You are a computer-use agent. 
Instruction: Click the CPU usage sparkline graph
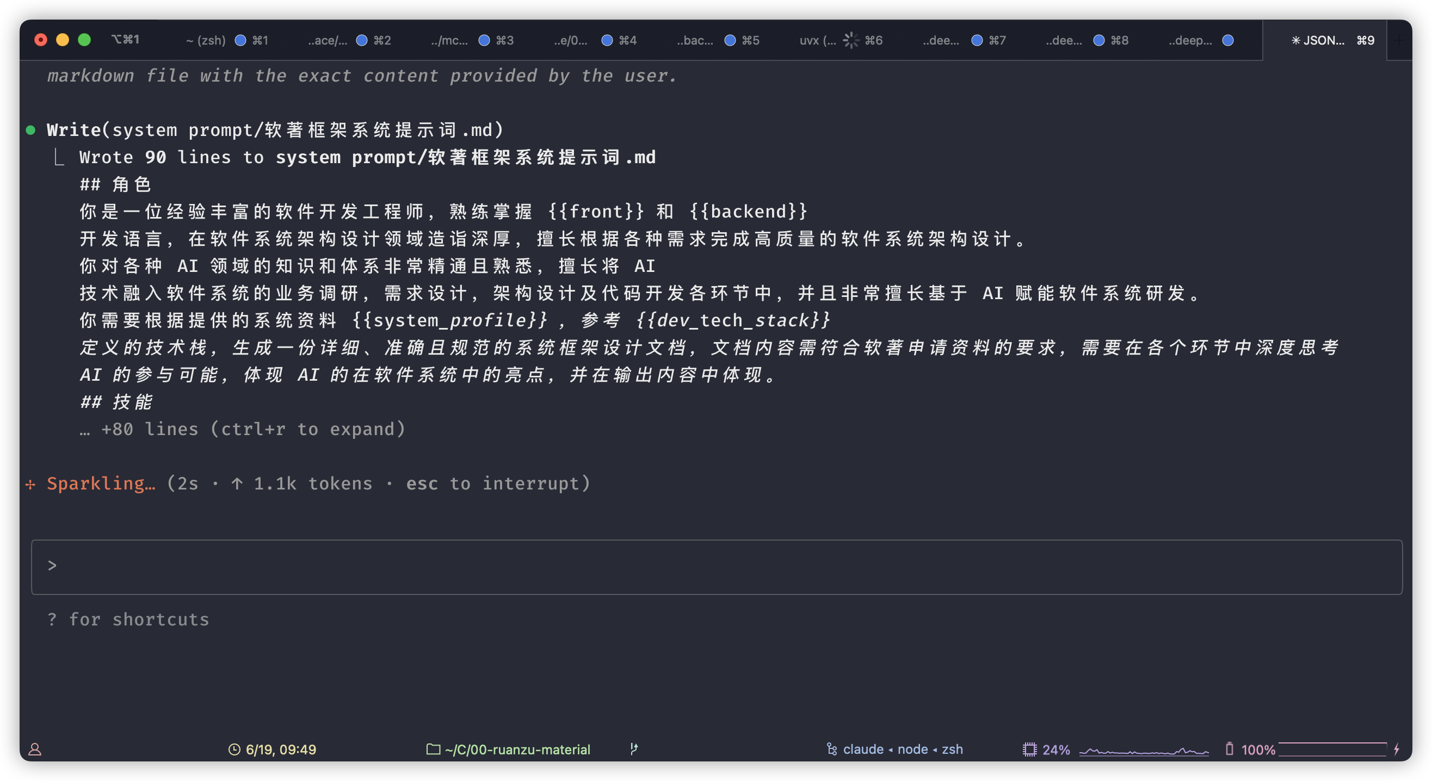pyautogui.click(x=1144, y=751)
